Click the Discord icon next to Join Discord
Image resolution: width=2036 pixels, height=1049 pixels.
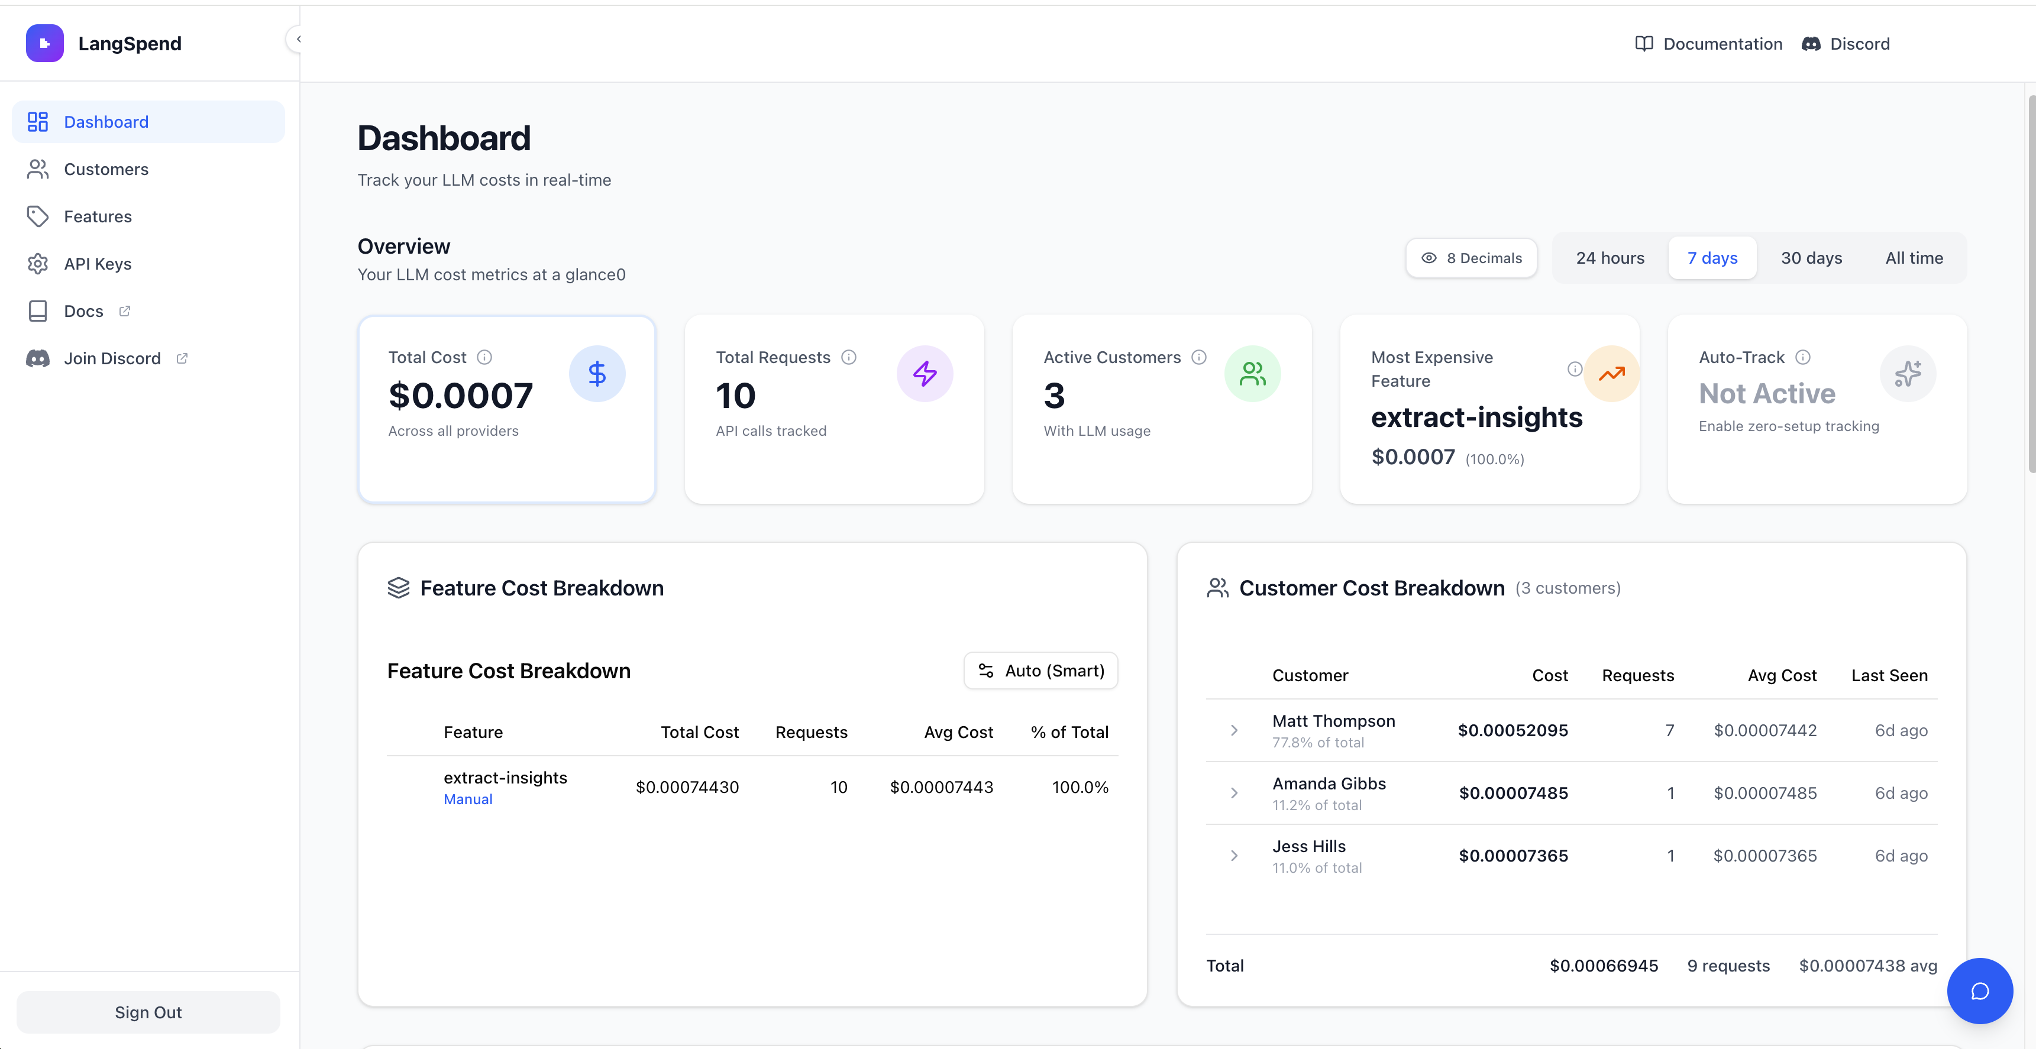point(37,358)
